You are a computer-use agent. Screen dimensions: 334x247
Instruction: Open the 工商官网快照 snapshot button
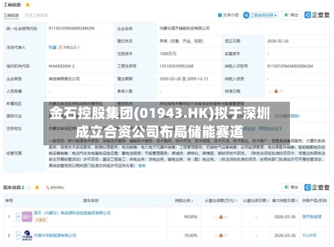click(x=261, y=15)
